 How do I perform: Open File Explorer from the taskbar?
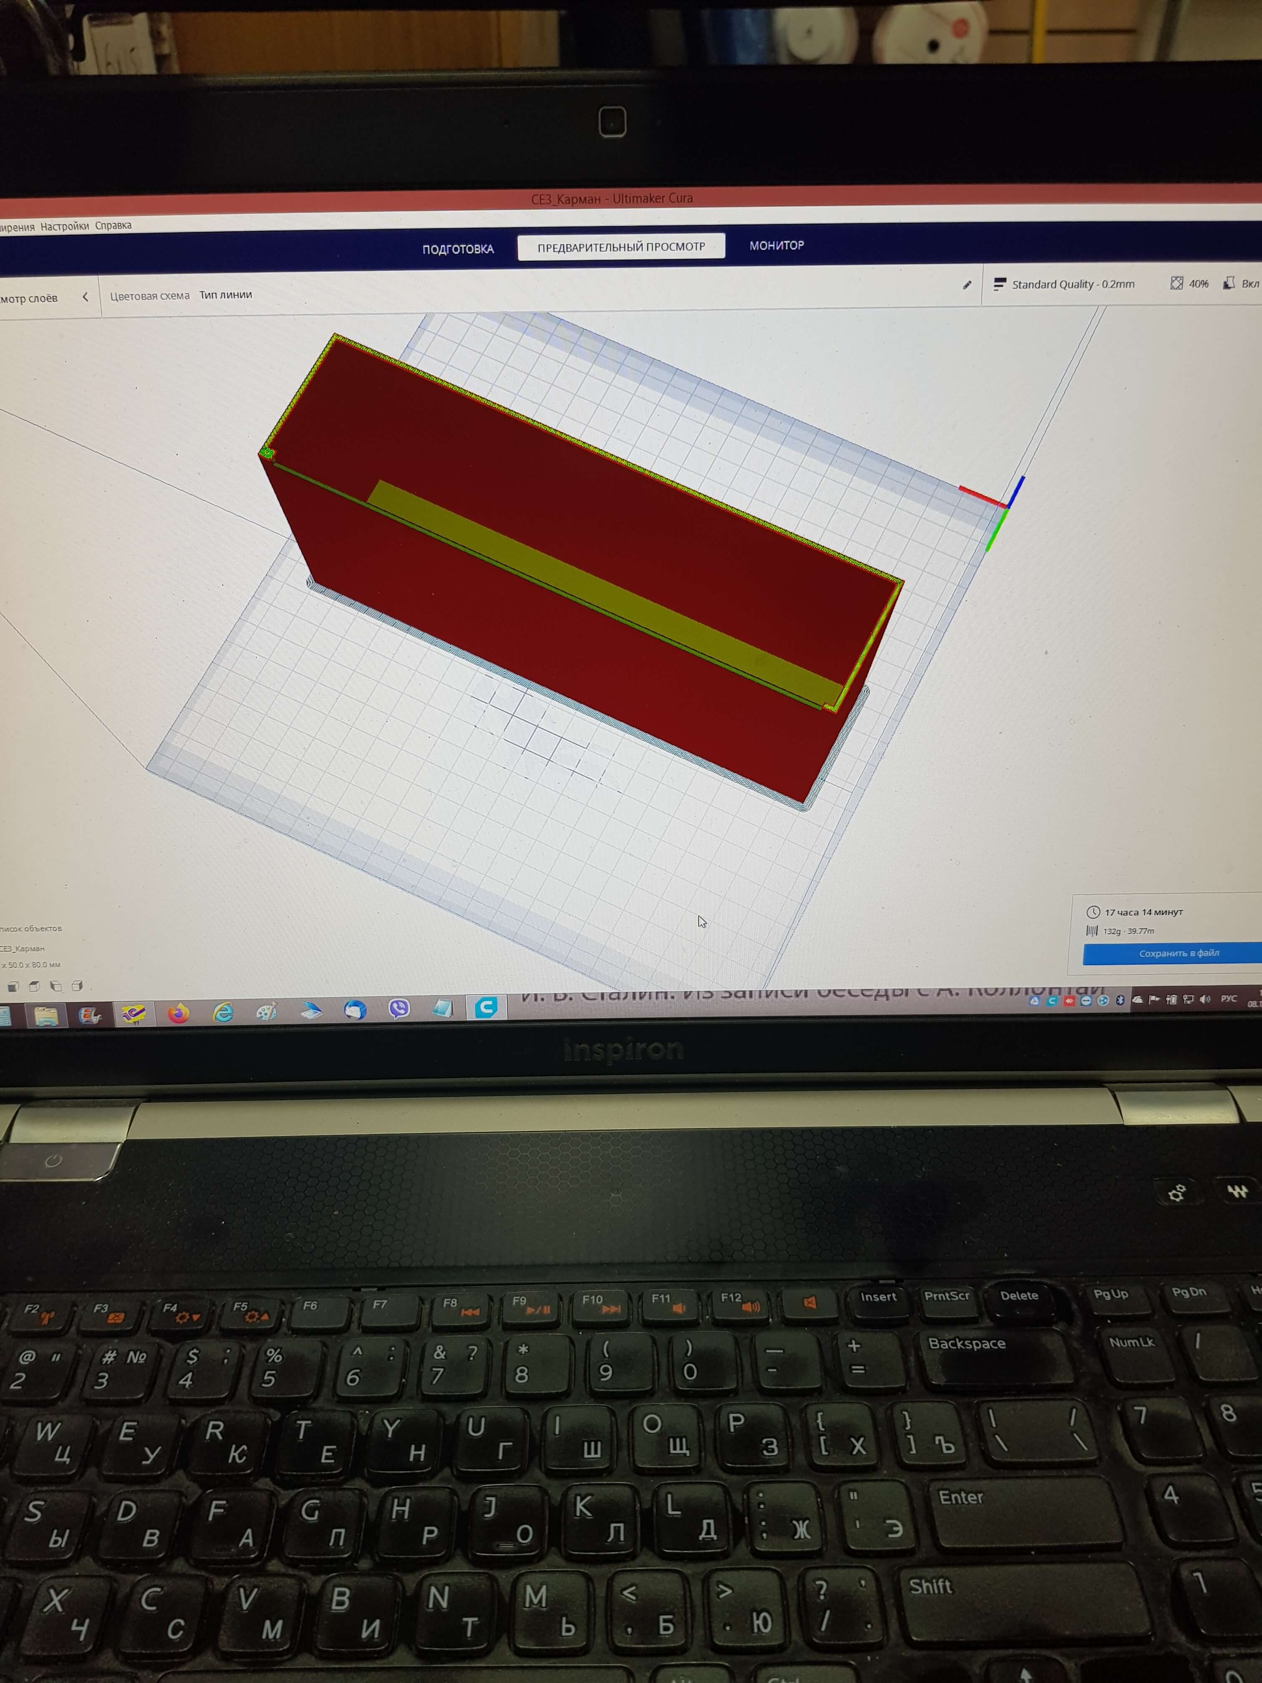point(46,1016)
